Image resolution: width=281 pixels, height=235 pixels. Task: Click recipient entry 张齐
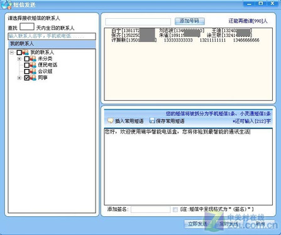point(133,35)
